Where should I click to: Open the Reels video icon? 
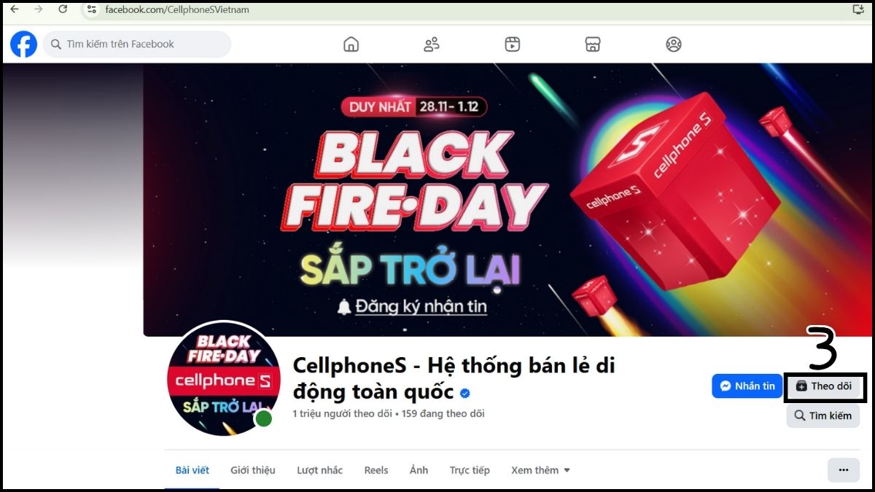513,44
